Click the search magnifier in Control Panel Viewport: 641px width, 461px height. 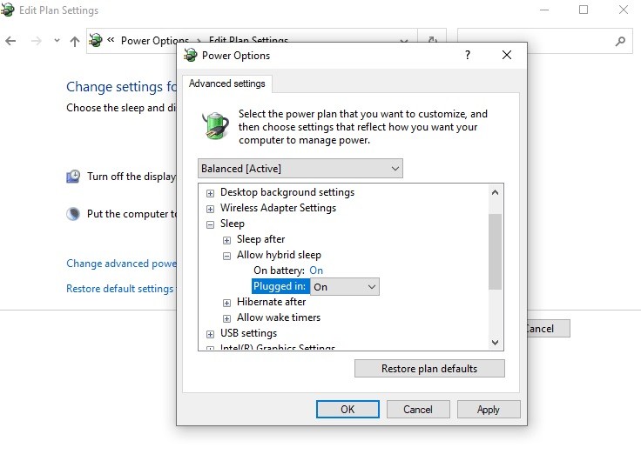click(x=620, y=41)
